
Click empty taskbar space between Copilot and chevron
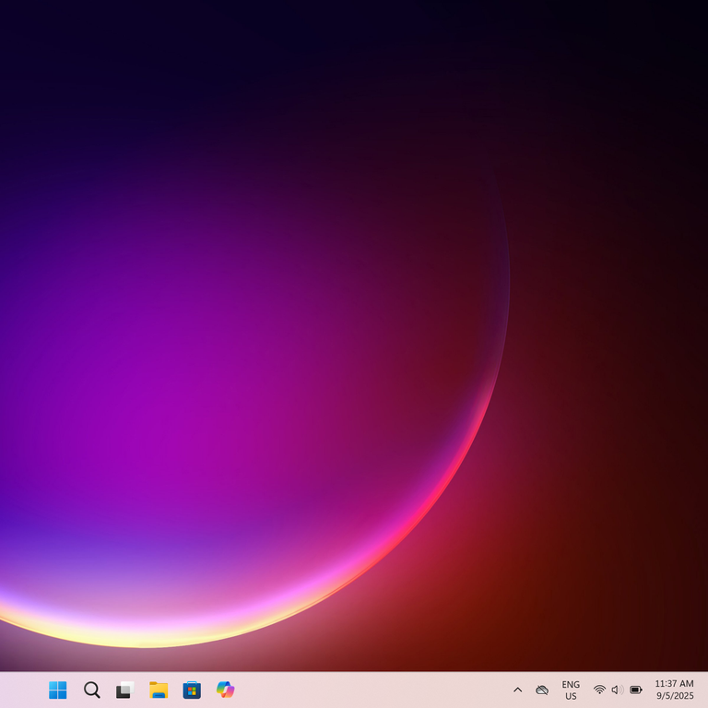pyautogui.click(x=369, y=690)
